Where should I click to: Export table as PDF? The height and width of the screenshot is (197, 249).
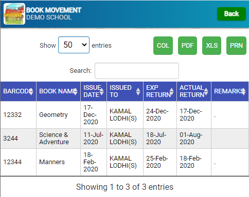pos(187,46)
